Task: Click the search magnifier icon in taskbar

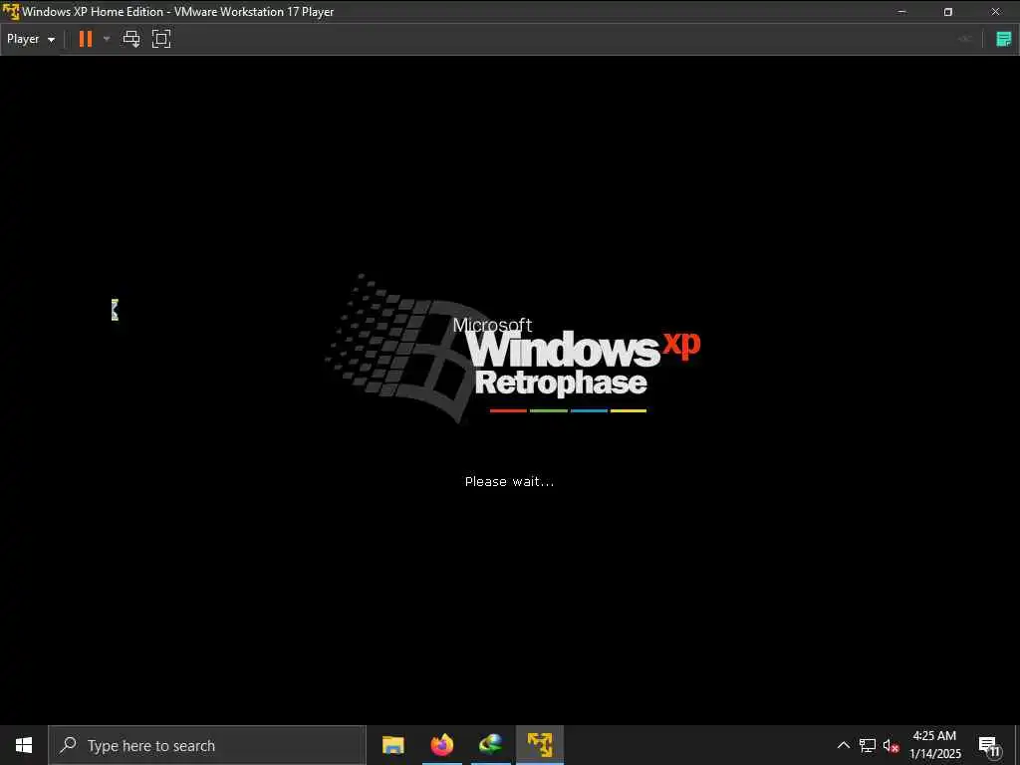Action: (68, 745)
